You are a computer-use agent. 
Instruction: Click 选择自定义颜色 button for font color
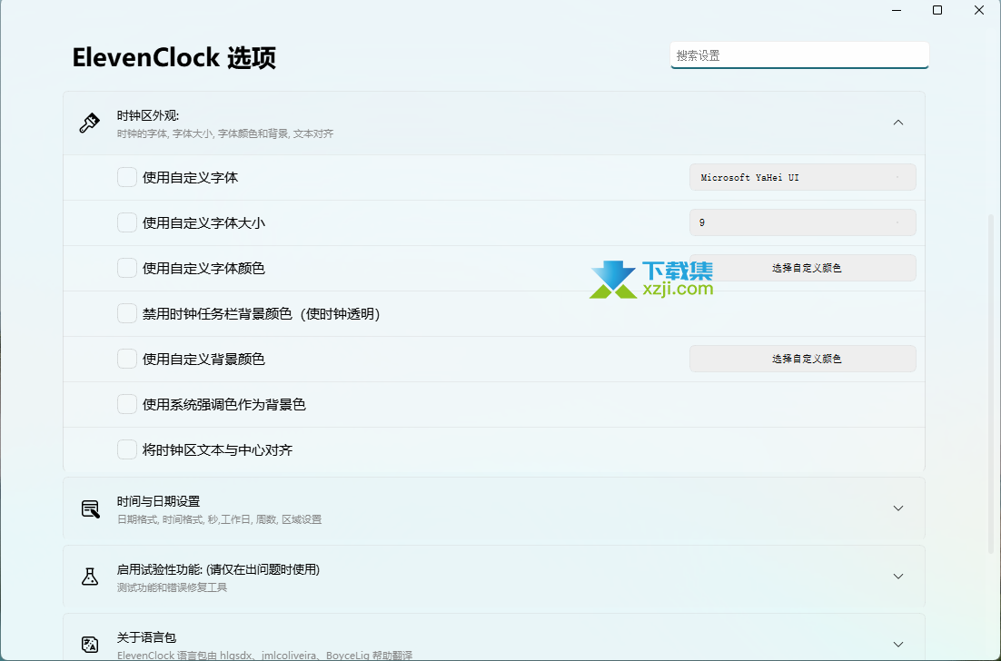click(x=802, y=268)
